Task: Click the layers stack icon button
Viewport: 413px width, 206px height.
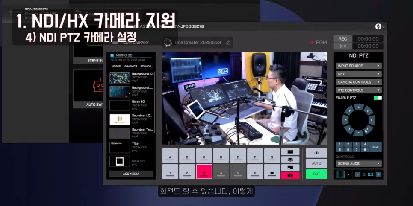Action: coord(290,160)
